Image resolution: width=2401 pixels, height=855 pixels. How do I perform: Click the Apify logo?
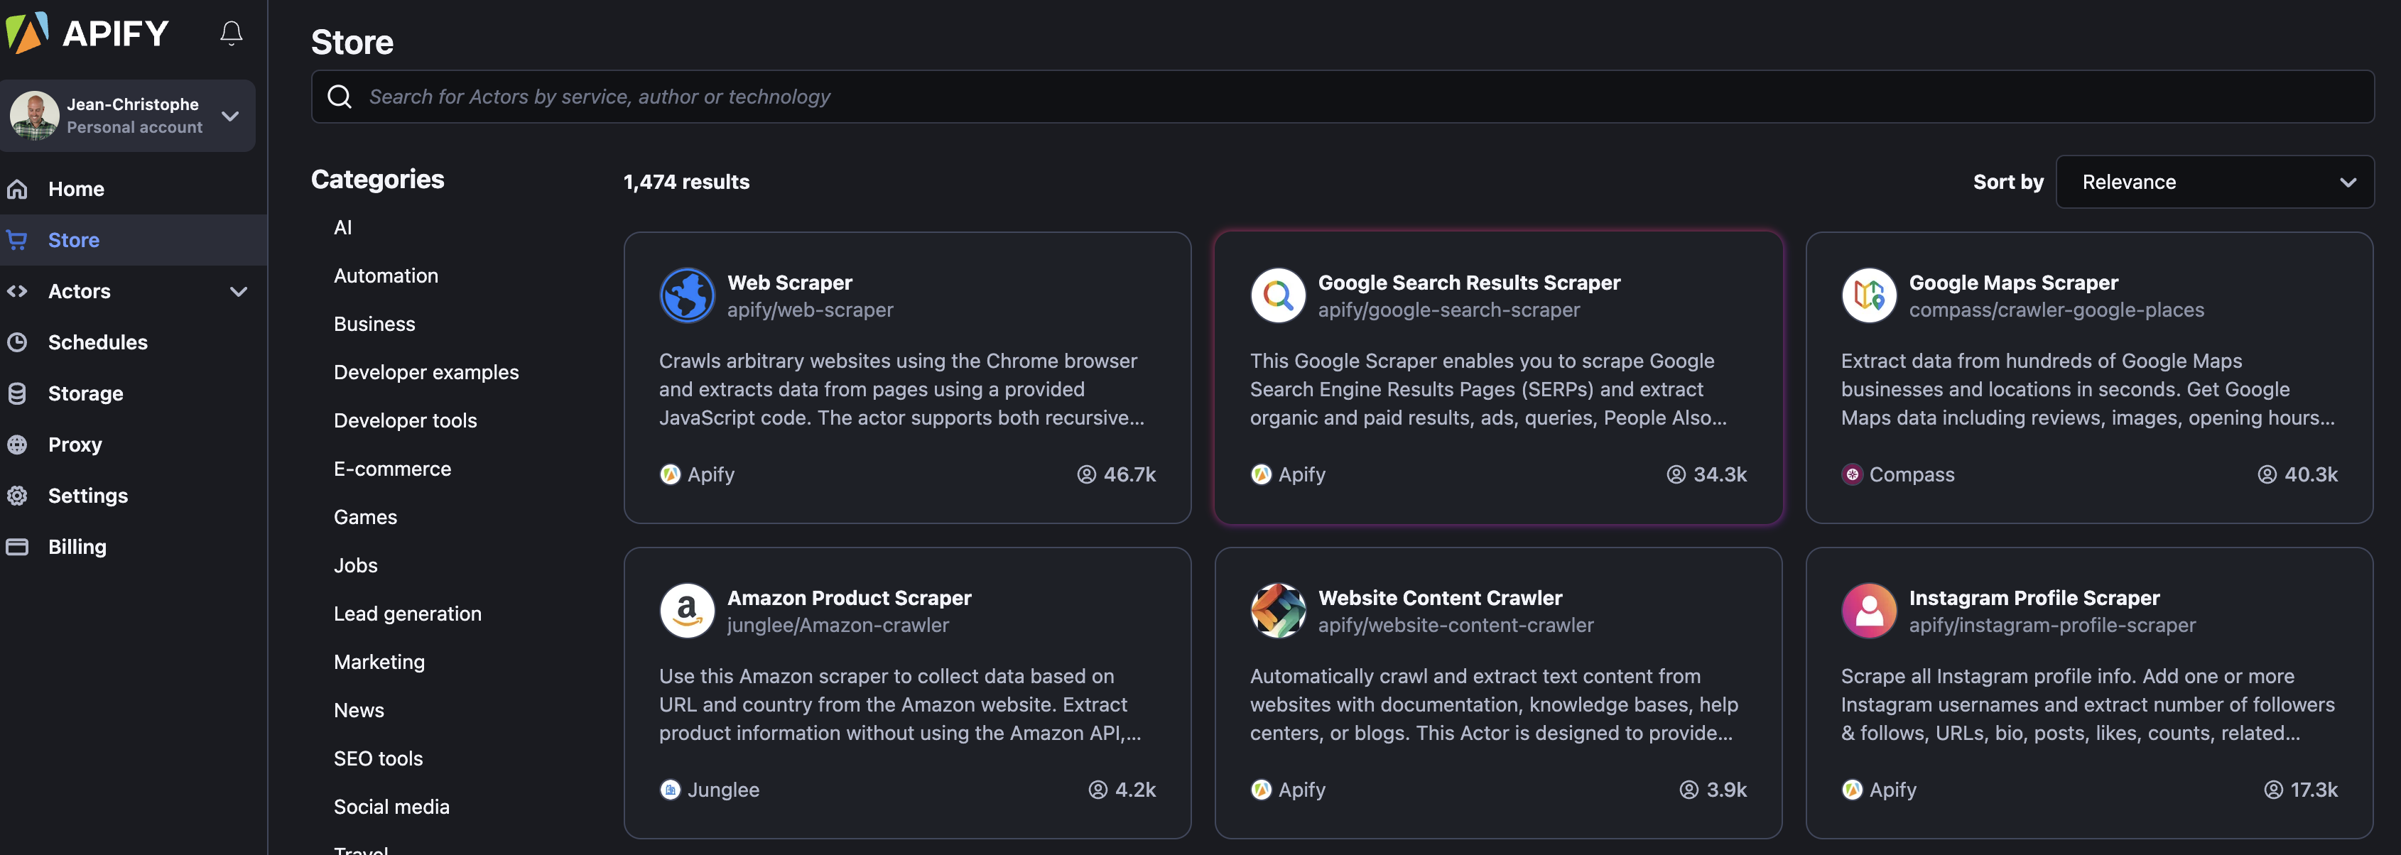pos(87,33)
